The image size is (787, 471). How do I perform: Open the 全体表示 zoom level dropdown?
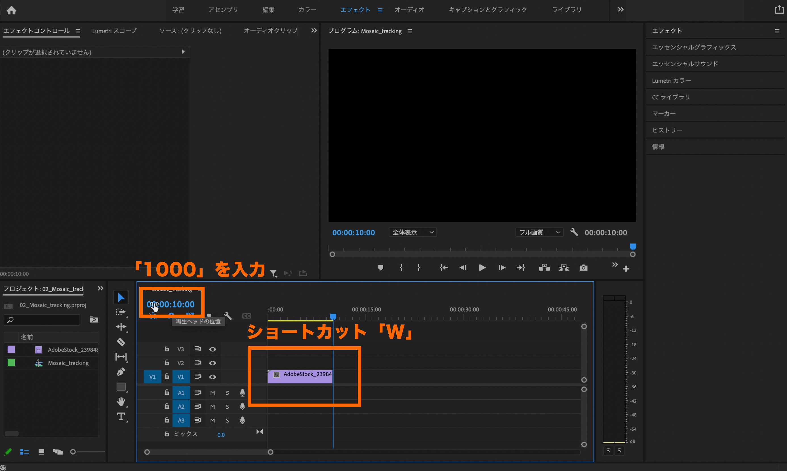pyautogui.click(x=413, y=232)
